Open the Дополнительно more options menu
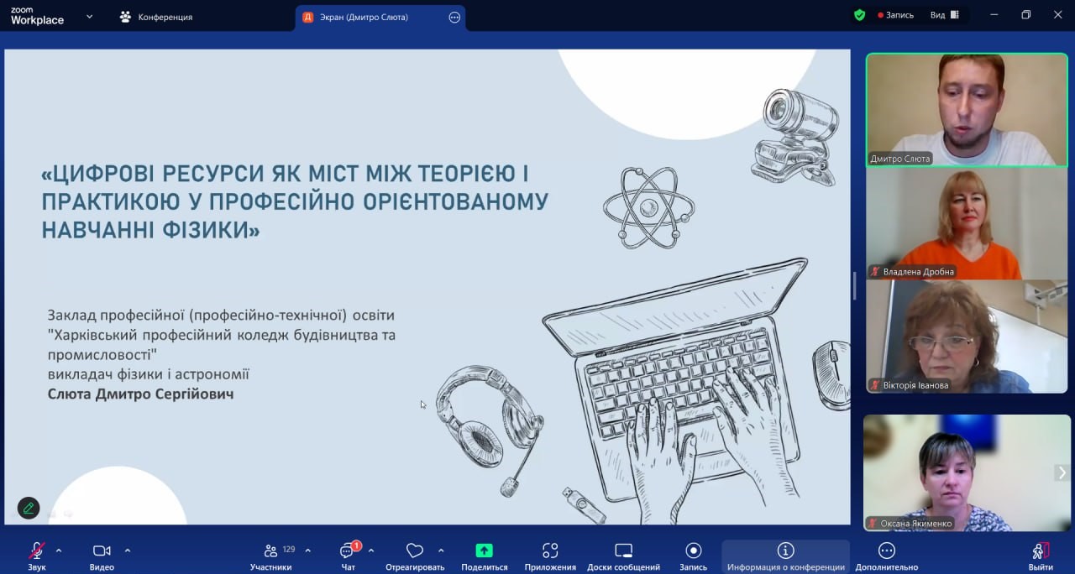The width and height of the screenshot is (1075, 574). [886, 551]
